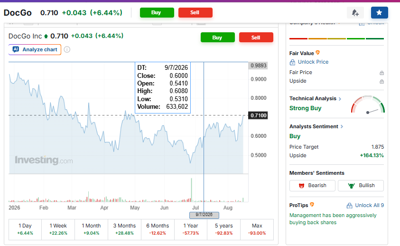This screenshot has height=246, width=400.
Task: Click the Fair Value pro badge icon
Action: point(317,53)
